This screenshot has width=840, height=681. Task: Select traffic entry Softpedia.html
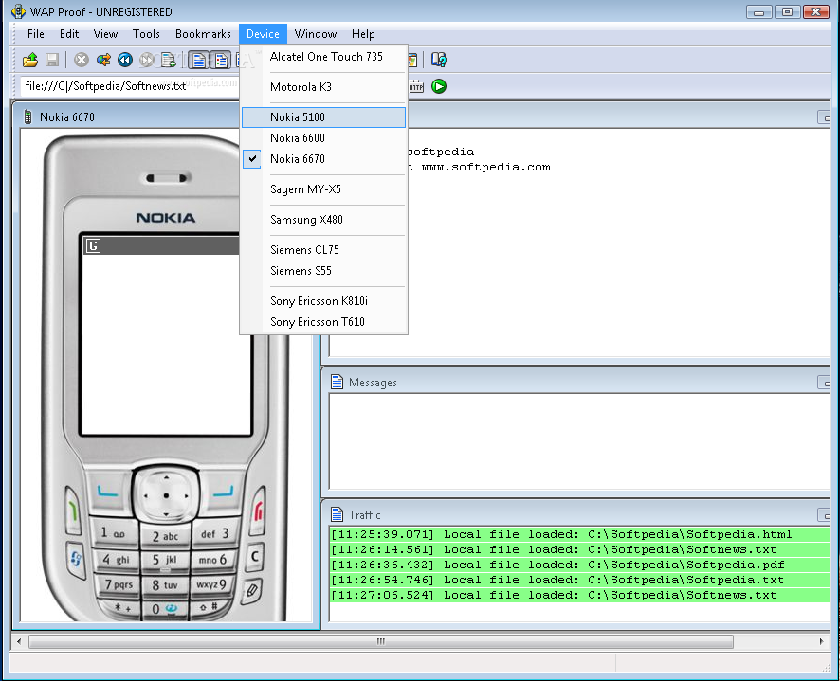579,534
